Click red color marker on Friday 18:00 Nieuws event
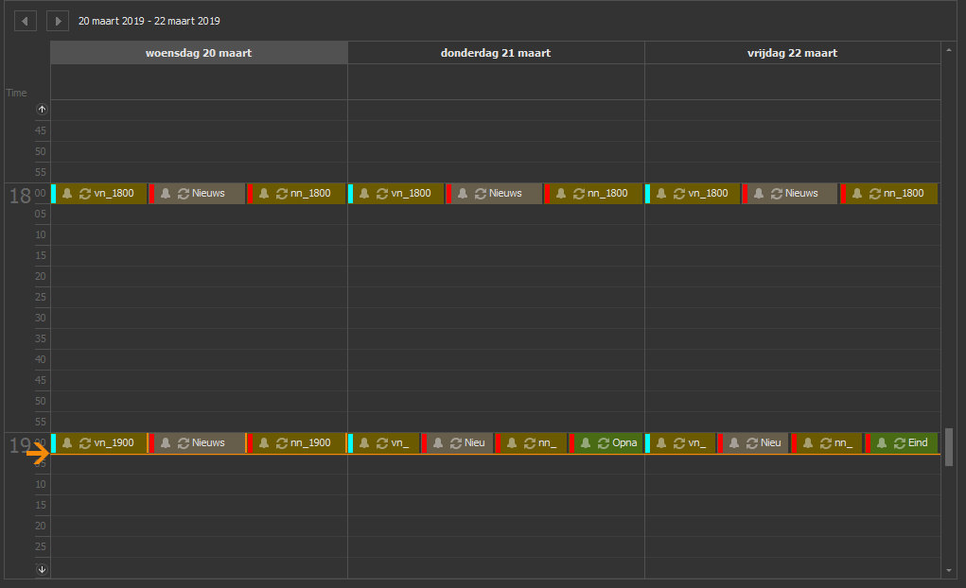Screen dimensions: 966x588 tap(746, 194)
